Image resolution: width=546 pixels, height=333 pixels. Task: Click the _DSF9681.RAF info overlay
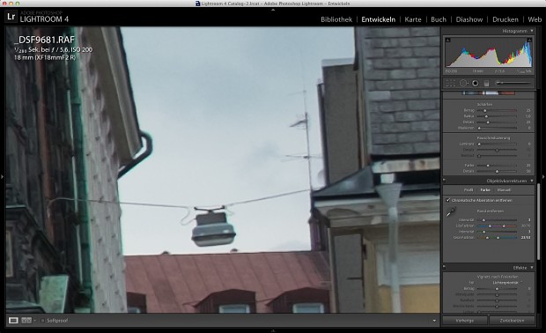pyautogui.click(x=53, y=48)
